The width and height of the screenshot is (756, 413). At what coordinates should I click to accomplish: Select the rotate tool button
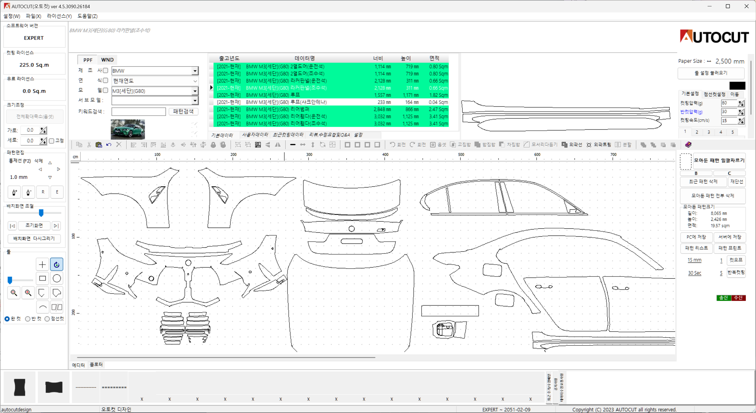57,264
